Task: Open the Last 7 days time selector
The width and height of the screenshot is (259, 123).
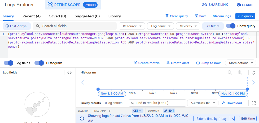Action: pos(17,26)
